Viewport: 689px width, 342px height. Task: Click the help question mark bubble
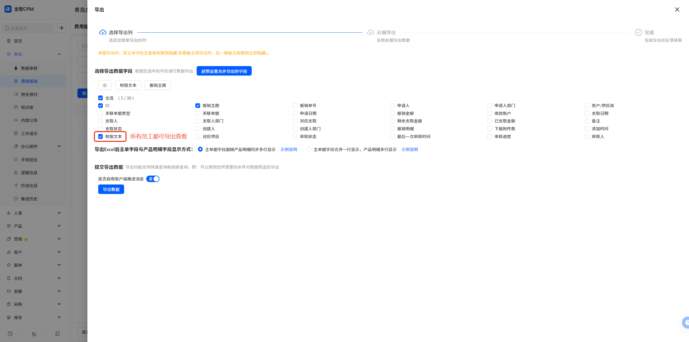[686, 322]
